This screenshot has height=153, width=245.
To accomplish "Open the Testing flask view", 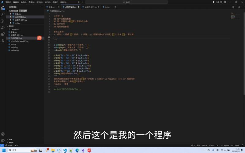I will coord(3,41).
